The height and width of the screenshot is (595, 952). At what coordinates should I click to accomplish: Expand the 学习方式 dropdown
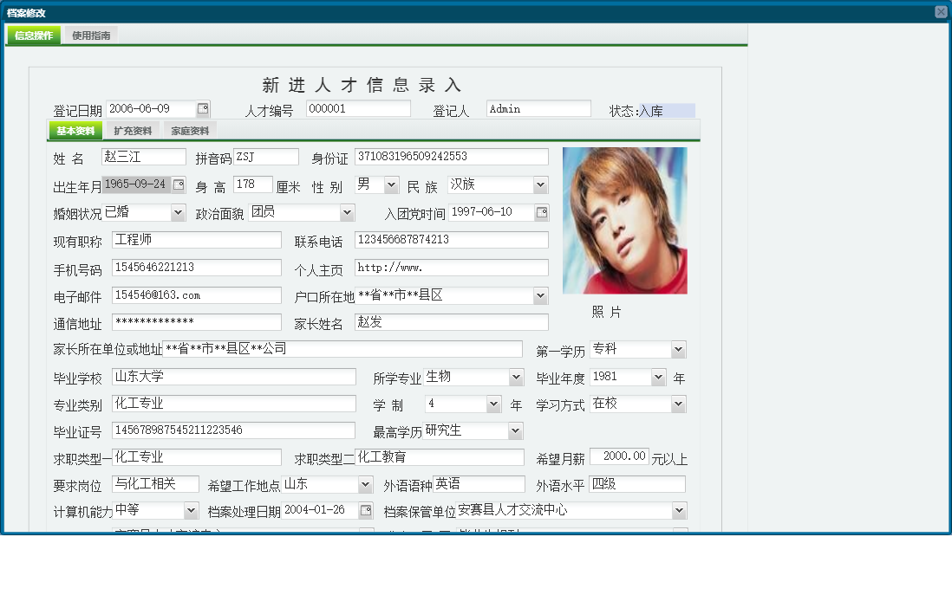(x=678, y=404)
